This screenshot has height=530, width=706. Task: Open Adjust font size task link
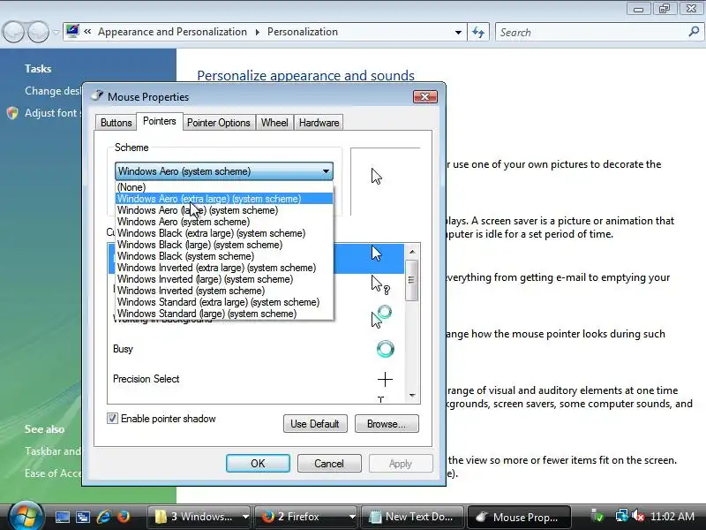point(53,113)
